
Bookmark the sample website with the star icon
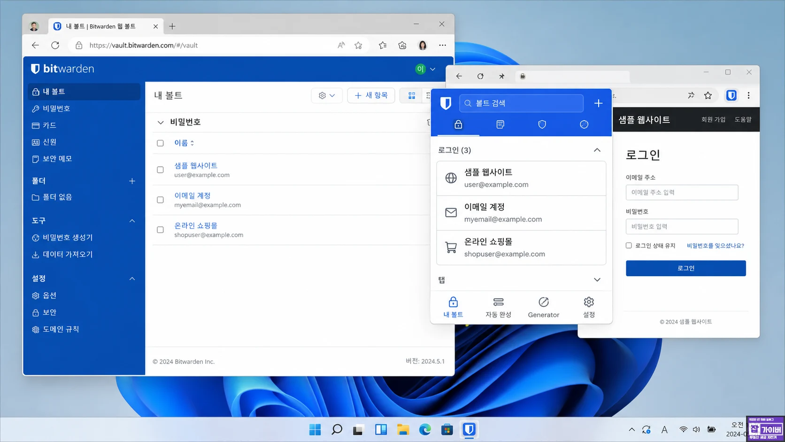pos(708,95)
